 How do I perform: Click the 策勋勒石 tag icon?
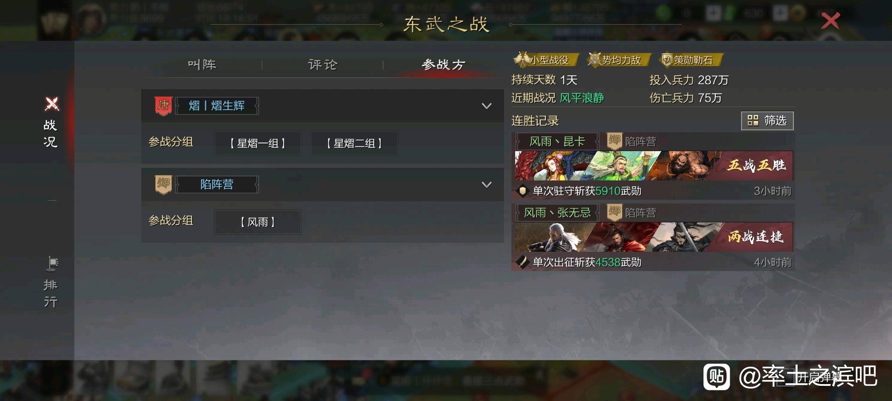point(666,60)
